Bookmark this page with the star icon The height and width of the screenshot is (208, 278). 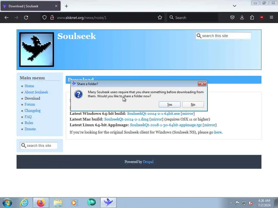tap(160, 18)
